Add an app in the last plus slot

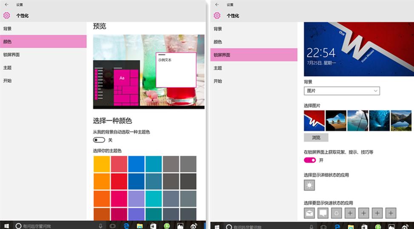pyautogui.click(x=391, y=213)
